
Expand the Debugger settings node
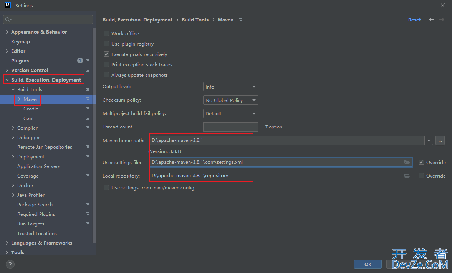tap(13, 138)
